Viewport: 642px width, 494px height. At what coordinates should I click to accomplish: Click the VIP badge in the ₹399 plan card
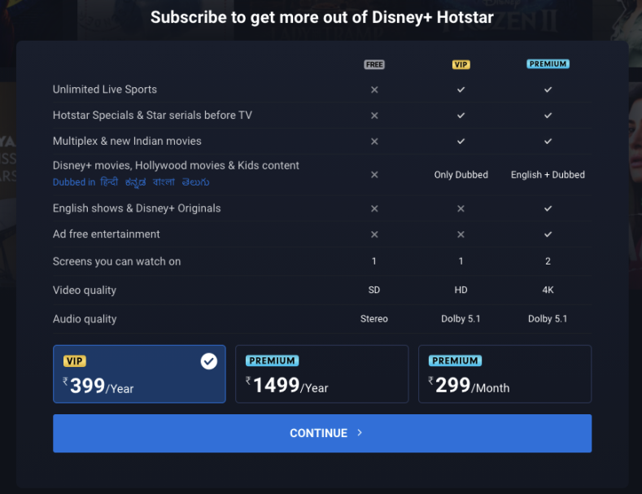click(75, 361)
